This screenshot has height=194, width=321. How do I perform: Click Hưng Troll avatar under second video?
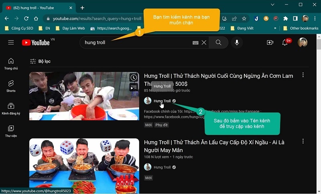pos(148,167)
